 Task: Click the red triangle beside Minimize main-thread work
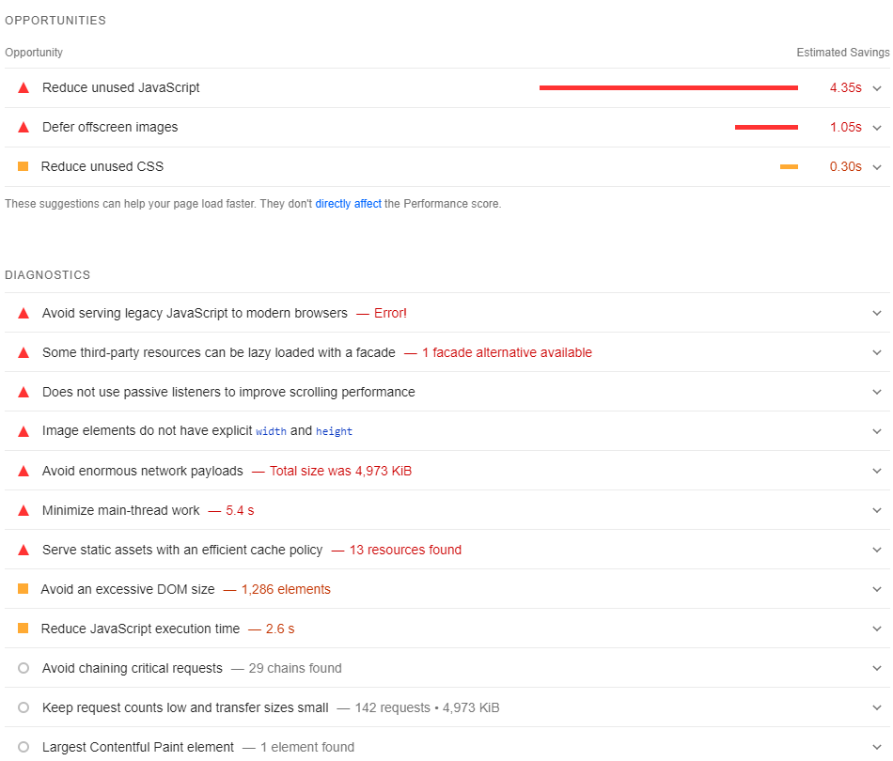pyautogui.click(x=23, y=510)
